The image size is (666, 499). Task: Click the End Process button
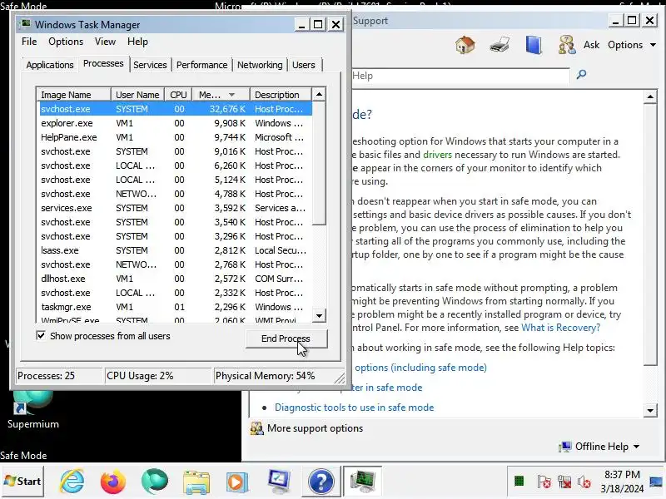(286, 338)
